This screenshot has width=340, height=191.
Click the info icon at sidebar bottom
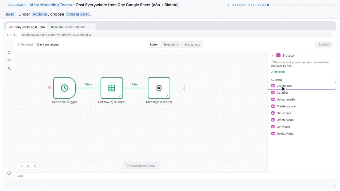pos(9,173)
